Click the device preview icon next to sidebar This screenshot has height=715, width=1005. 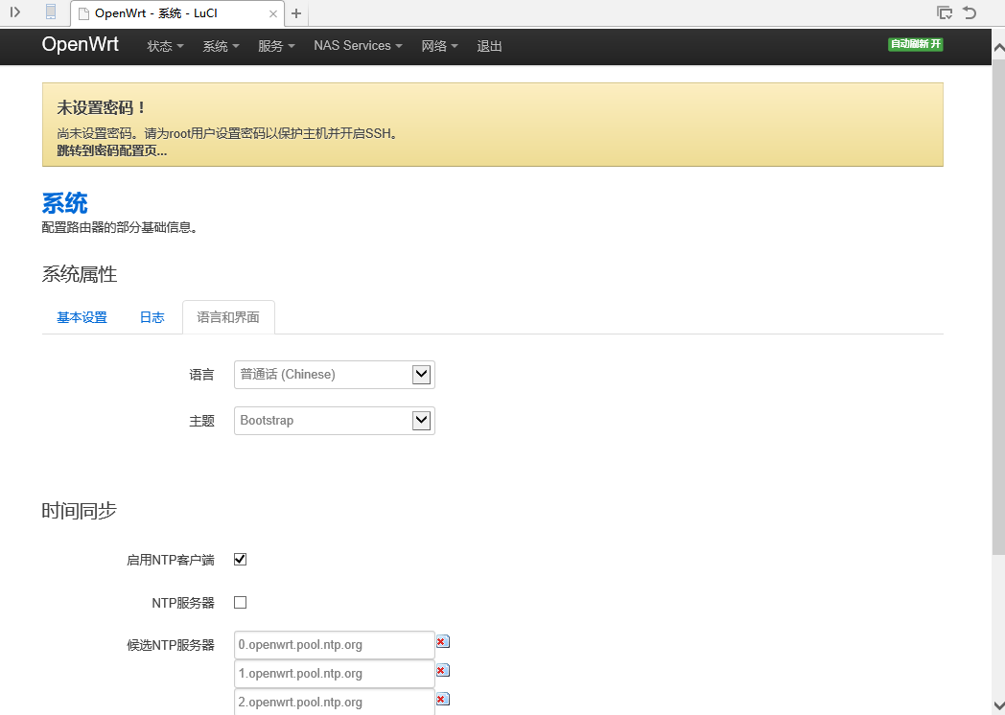click(x=49, y=12)
